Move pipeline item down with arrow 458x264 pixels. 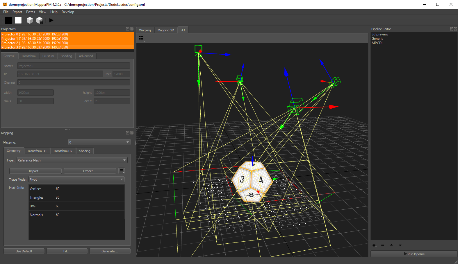coord(400,245)
